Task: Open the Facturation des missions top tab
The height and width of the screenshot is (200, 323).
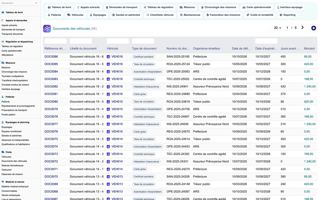Action: click(223, 15)
